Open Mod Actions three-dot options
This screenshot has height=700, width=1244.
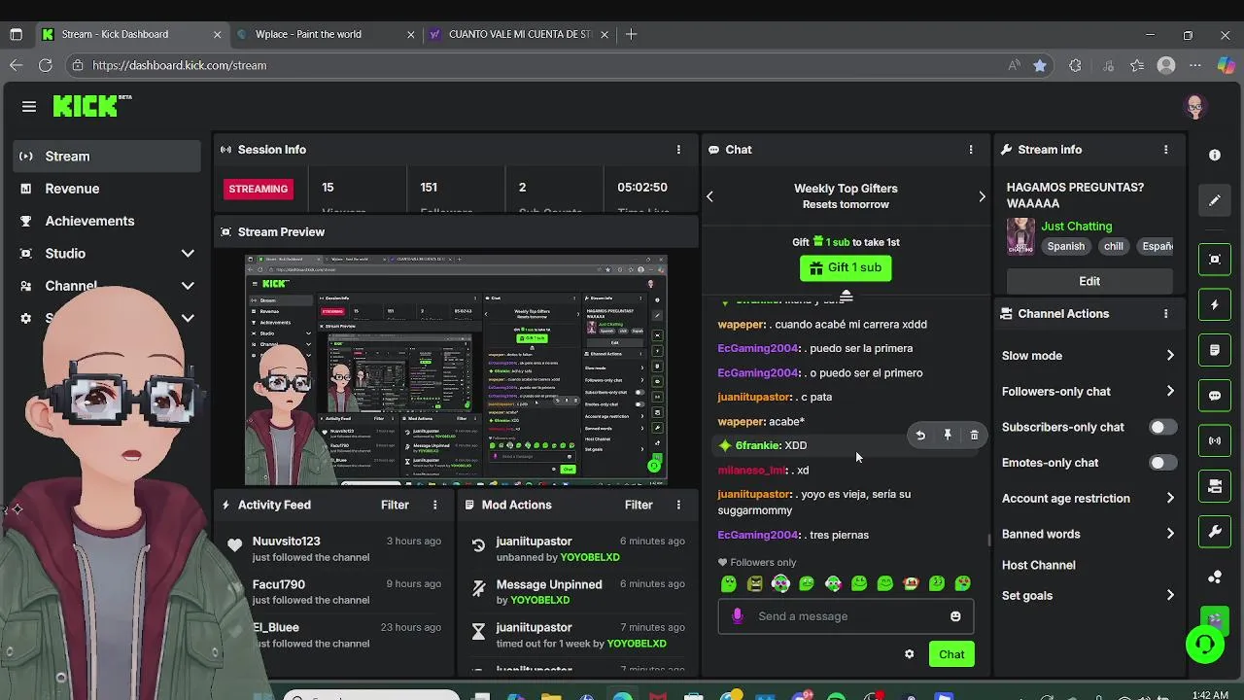(678, 505)
